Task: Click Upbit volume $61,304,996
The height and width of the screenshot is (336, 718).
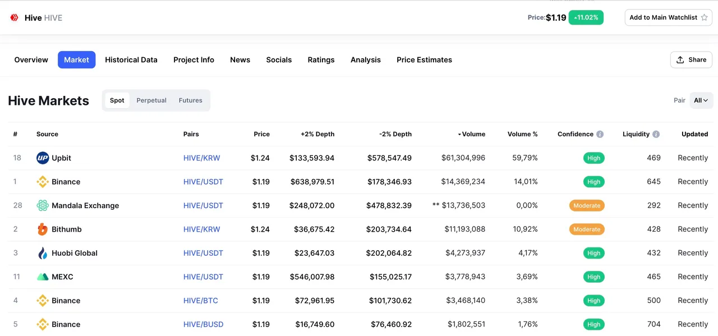Action: click(x=463, y=158)
